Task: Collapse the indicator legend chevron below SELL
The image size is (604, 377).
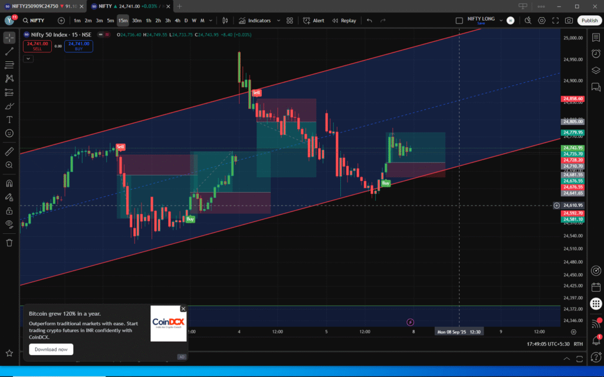Action: click(x=28, y=58)
